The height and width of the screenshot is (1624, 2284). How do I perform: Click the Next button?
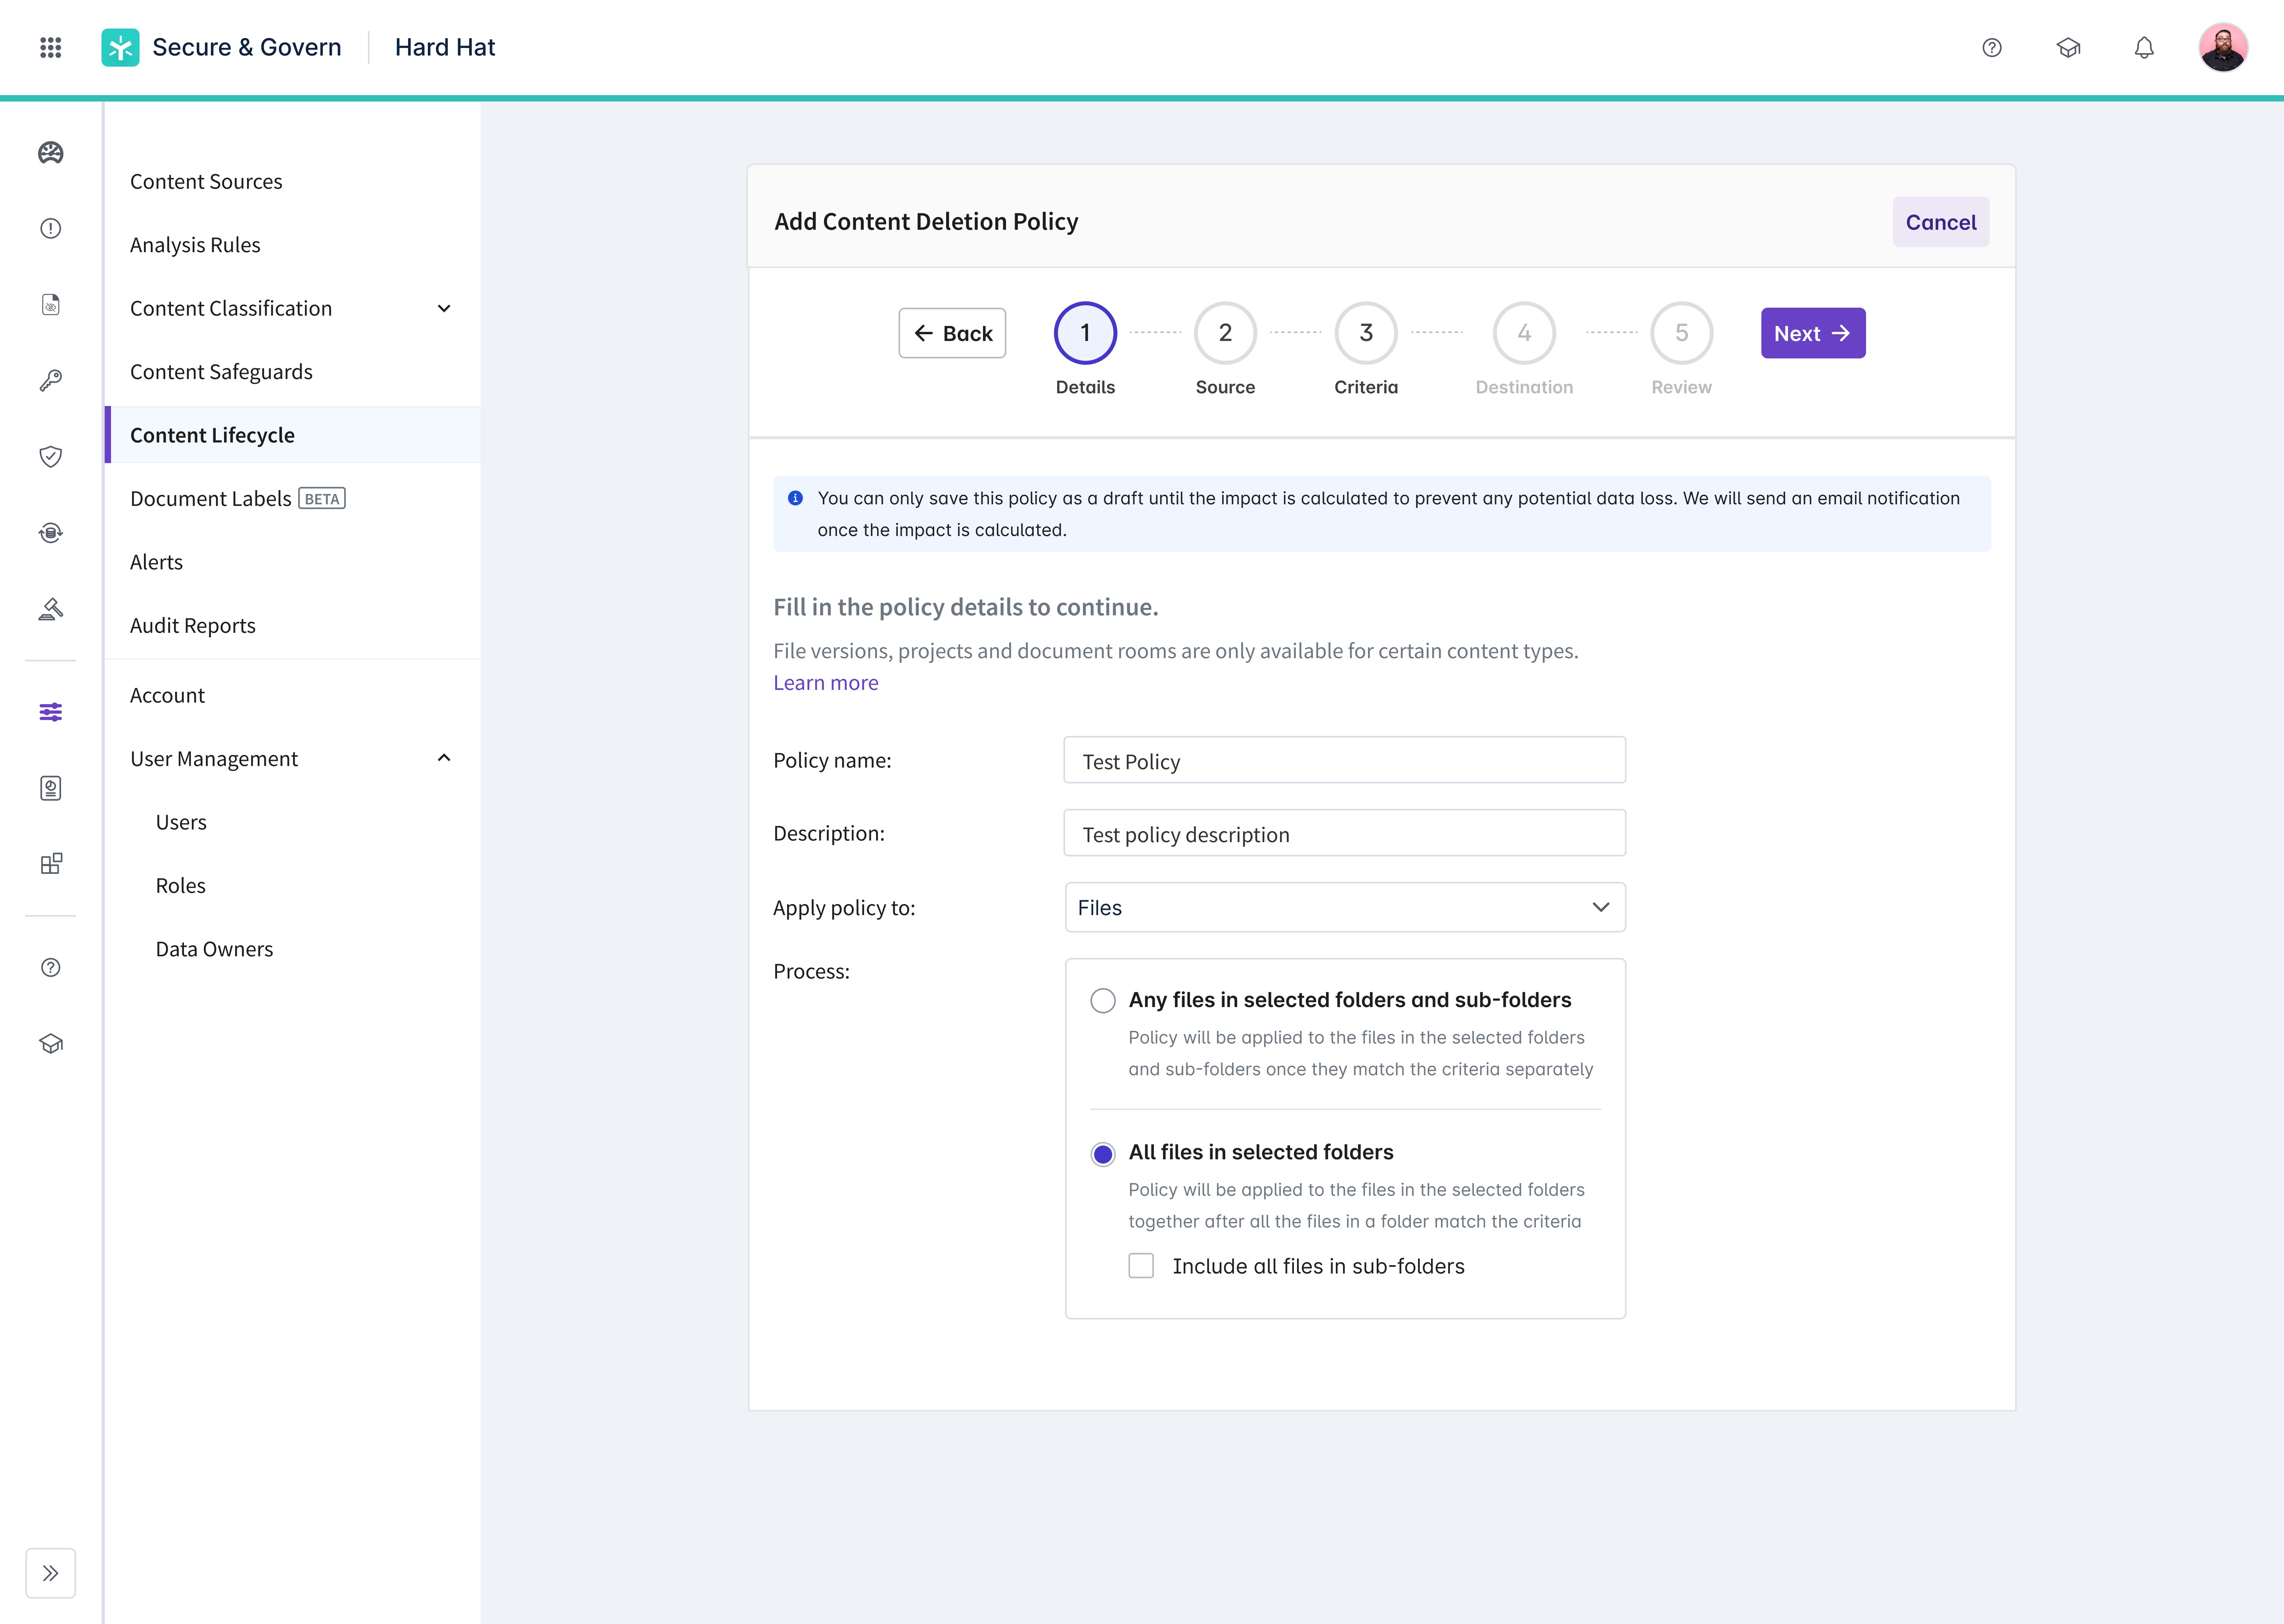[1813, 333]
